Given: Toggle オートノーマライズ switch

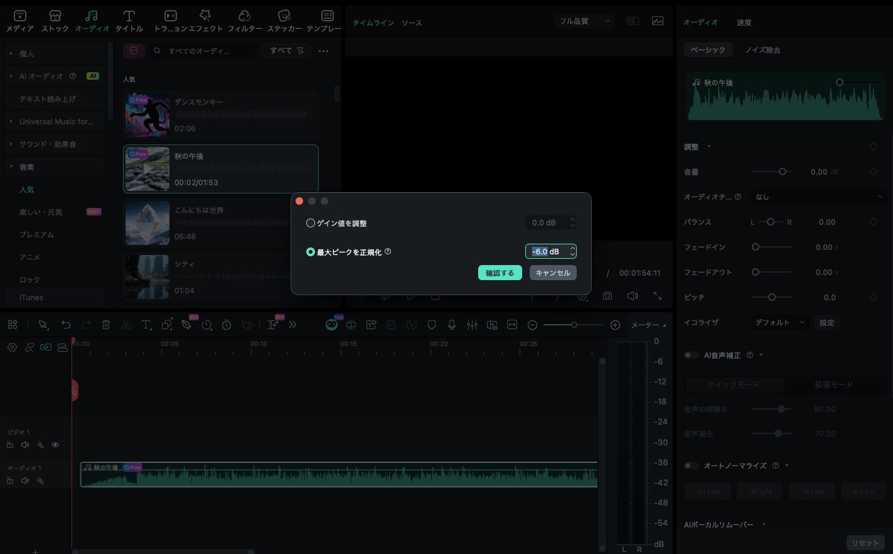Looking at the screenshot, I should 692,465.
